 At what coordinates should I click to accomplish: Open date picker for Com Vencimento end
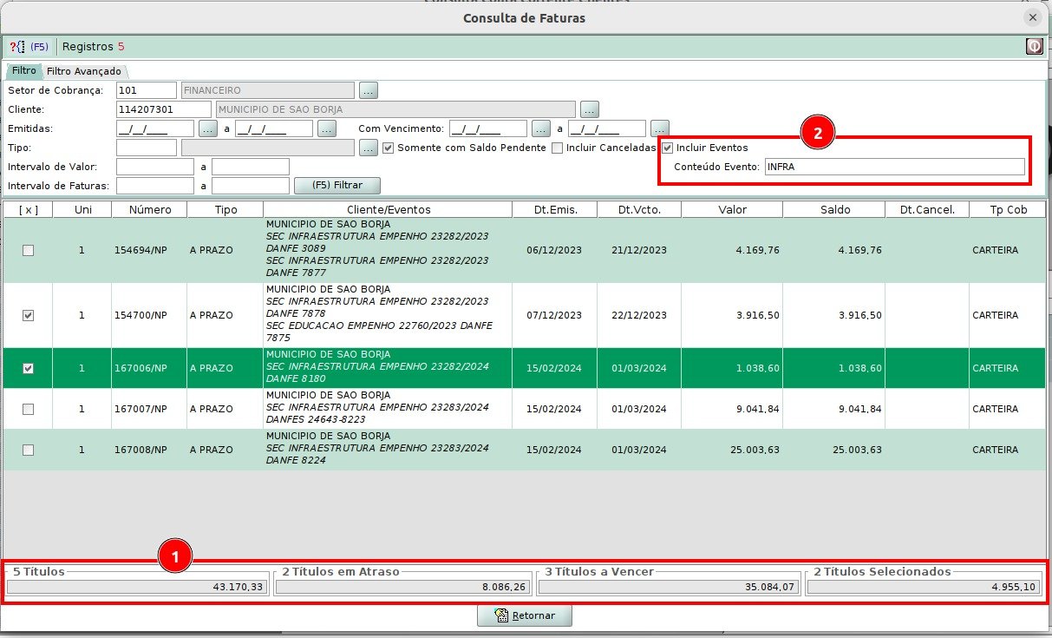coord(660,128)
